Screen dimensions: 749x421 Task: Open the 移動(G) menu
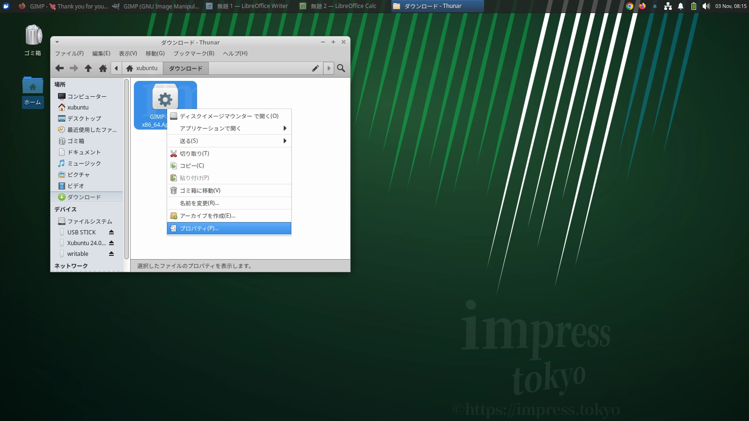pyautogui.click(x=155, y=53)
